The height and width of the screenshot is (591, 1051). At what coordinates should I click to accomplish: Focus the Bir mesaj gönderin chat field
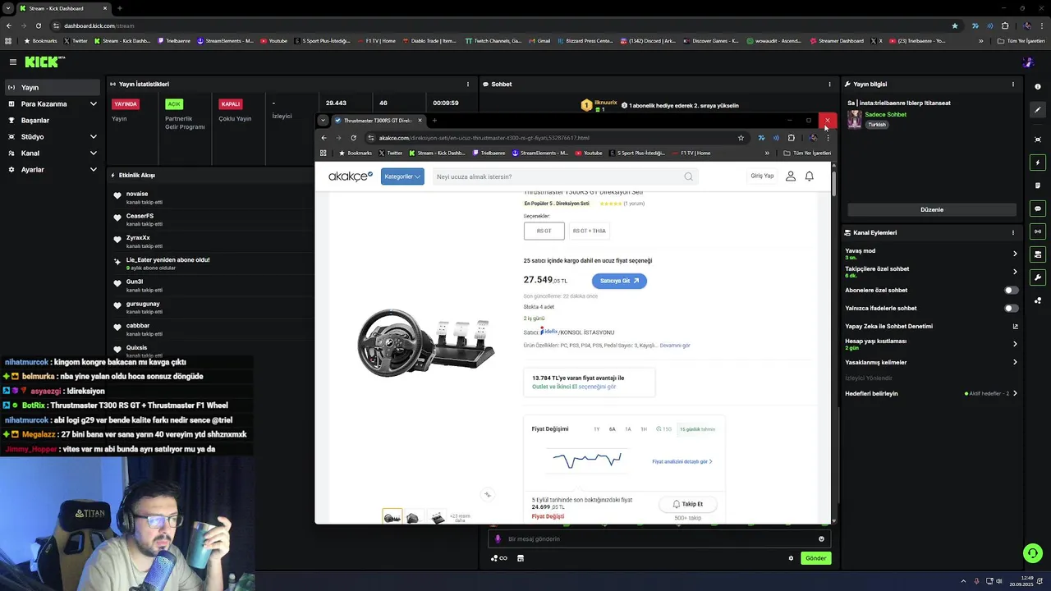coord(659,539)
